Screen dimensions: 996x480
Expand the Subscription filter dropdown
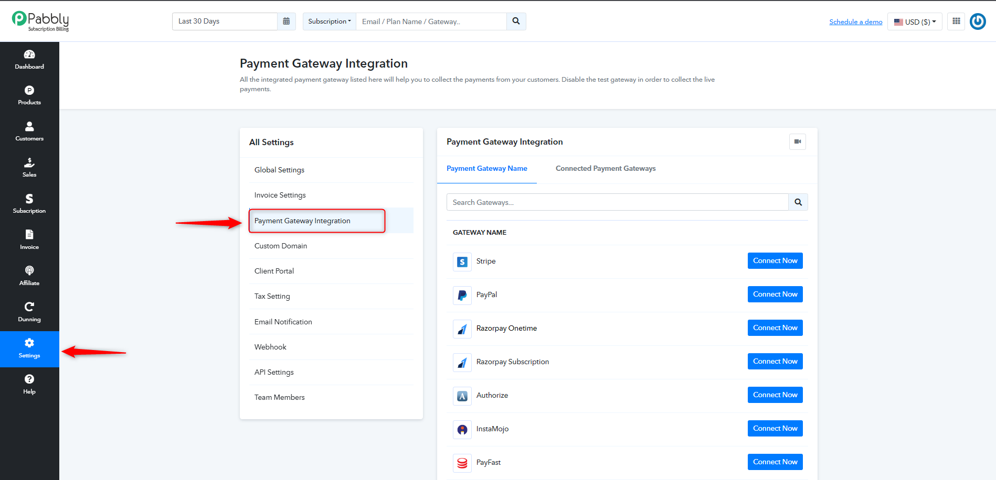pos(330,21)
